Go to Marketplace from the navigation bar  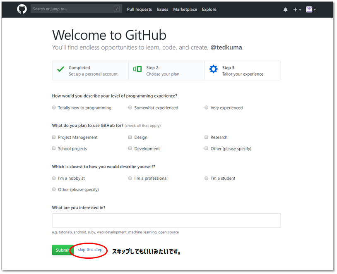point(185,9)
